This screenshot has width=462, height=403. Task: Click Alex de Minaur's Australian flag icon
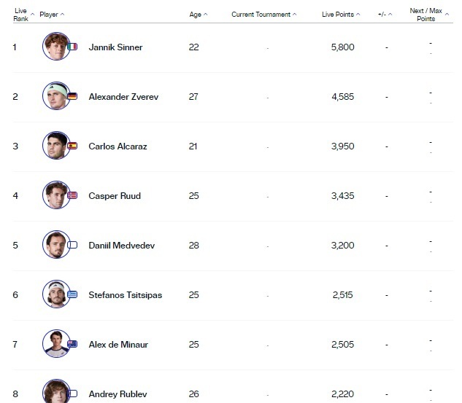point(72,345)
